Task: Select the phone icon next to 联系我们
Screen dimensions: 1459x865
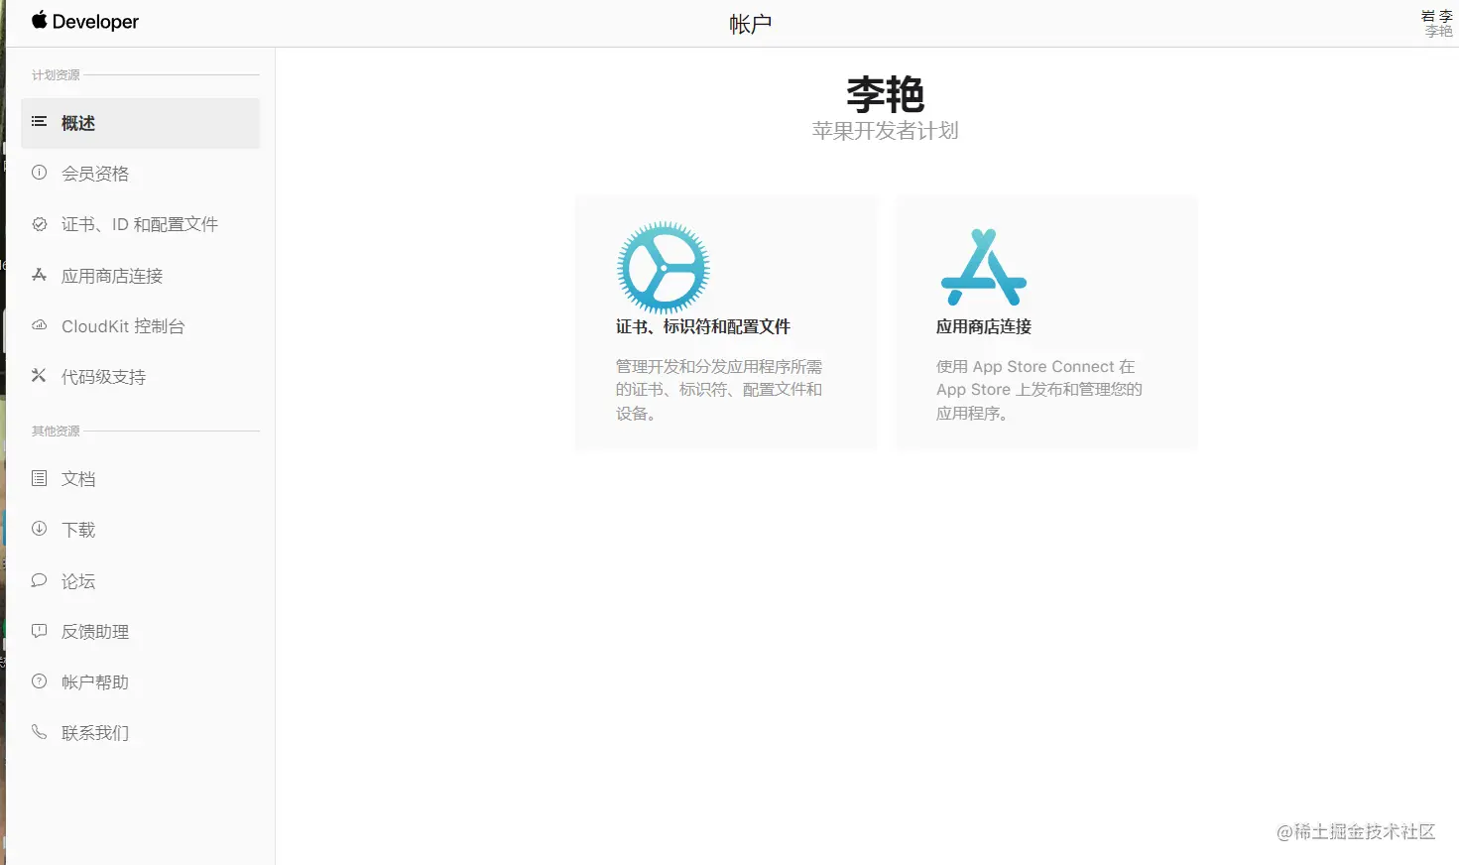Action: (39, 732)
